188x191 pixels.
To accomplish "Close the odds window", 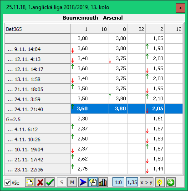I will (180, 8).
